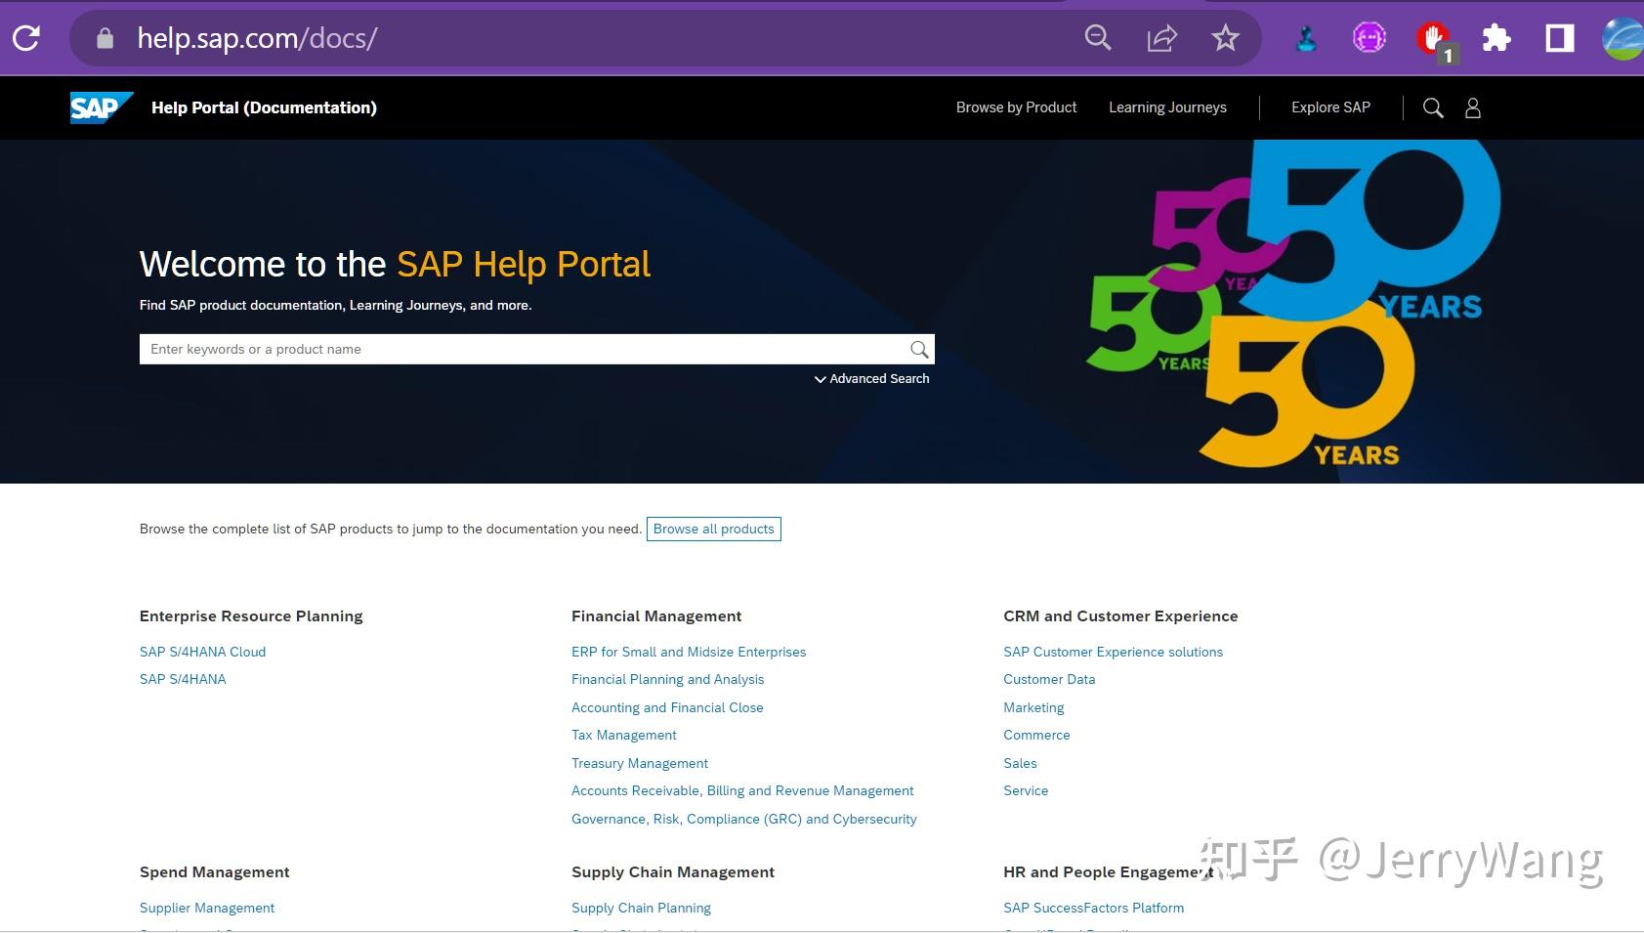
Task: Bookmark the page with the star icon
Action: click(1225, 38)
